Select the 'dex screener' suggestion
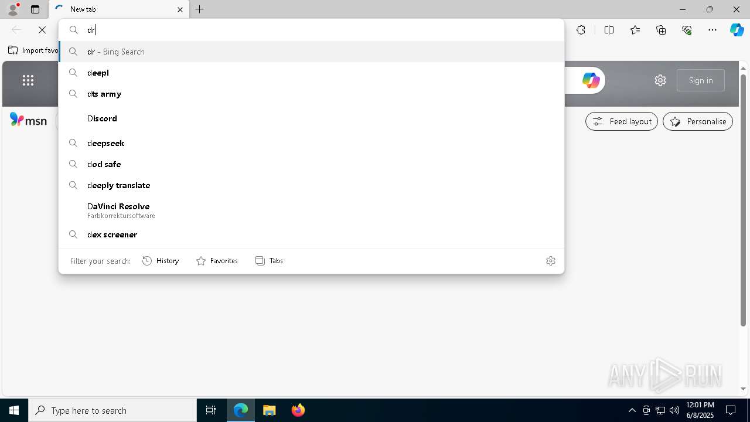This screenshot has width=750, height=422. [311, 234]
